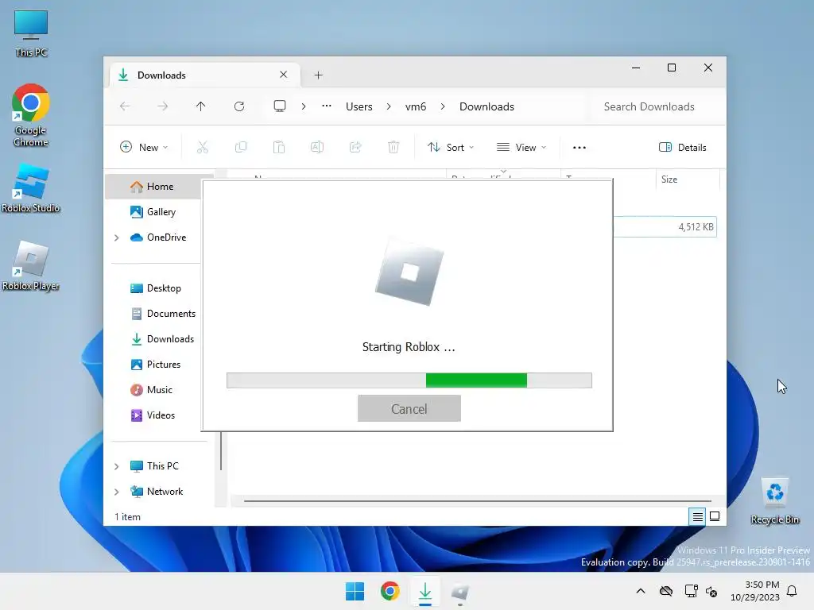Switch to large thumbnails view layout
814x610 pixels.
point(715,516)
